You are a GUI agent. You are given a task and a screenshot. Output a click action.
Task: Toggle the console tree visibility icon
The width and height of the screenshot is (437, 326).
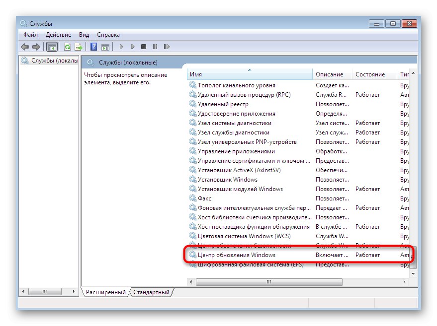pyautogui.click(x=52, y=47)
